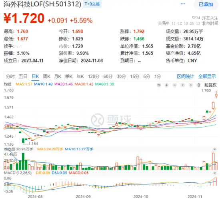Click the 已添加 watchlist button
220x200 pixels.
[x=206, y=4]
